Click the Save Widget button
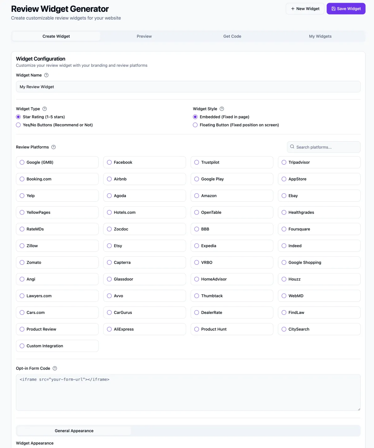The height and width of the screenshot is (448, 374). [346, 9]
